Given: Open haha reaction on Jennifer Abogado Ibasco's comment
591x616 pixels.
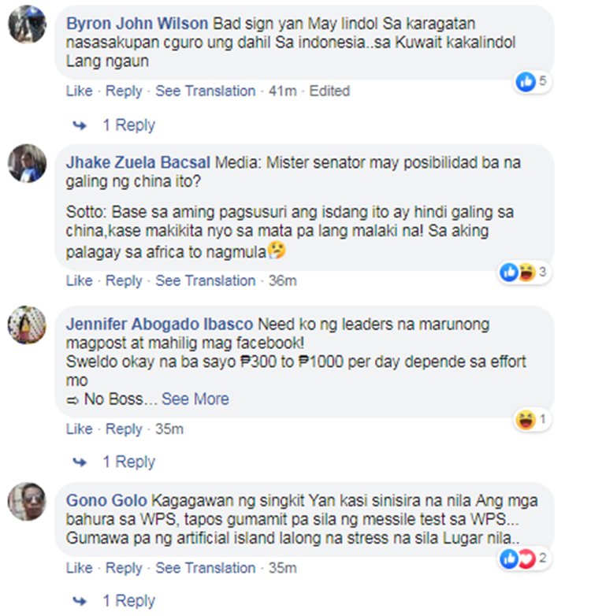Looking at the screenshot, I should [x=532, y=420].
